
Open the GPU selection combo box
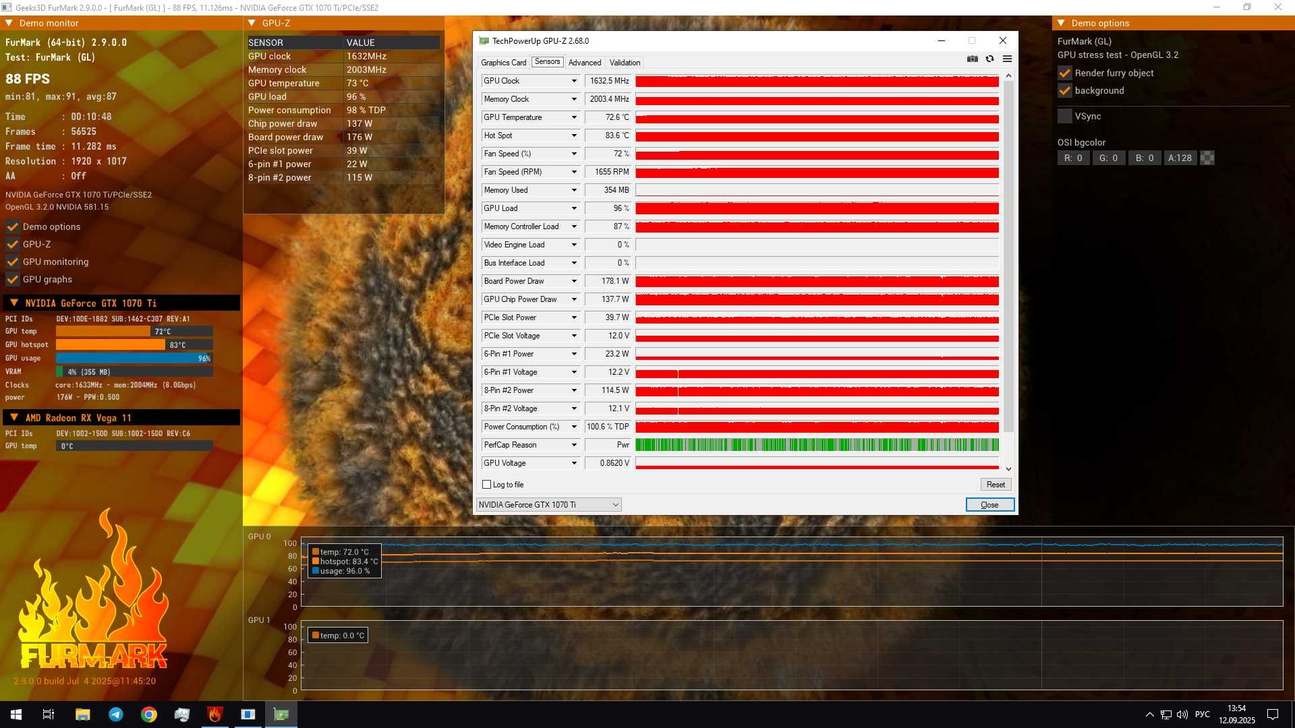[548, 505]
